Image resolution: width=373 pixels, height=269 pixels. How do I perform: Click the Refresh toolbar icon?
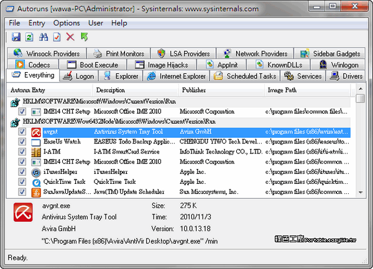(29, 37)
